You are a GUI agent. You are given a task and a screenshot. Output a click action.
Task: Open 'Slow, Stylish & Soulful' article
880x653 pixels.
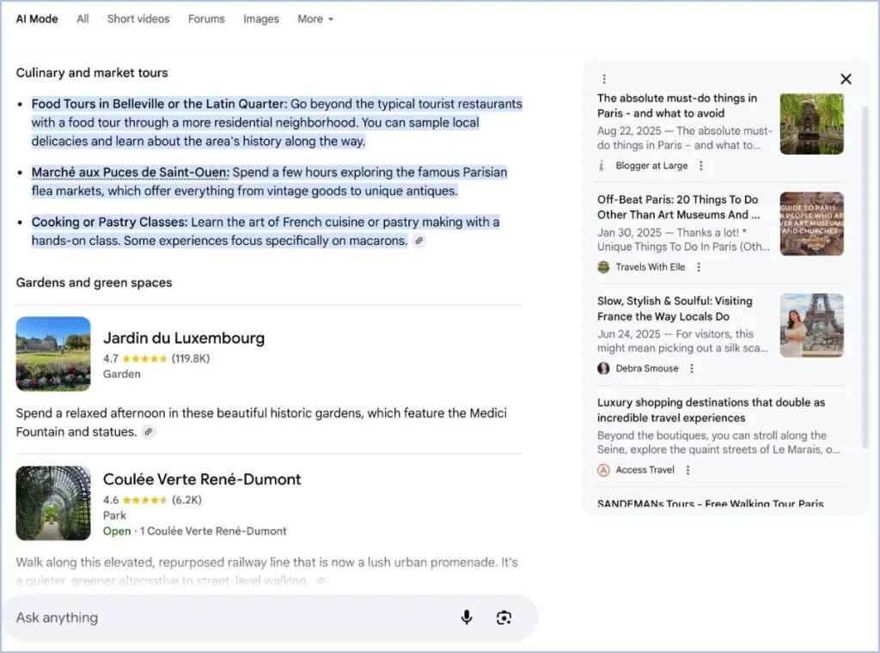pyautogui.click(x=675, y=308)
